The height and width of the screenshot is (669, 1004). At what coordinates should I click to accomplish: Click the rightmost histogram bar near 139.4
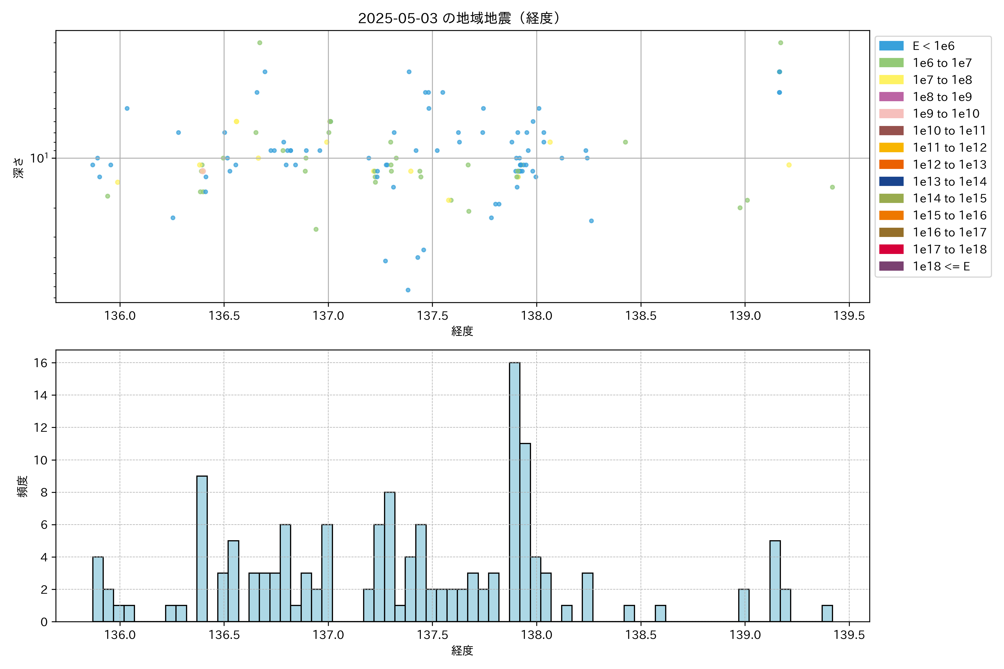[827, 613]
